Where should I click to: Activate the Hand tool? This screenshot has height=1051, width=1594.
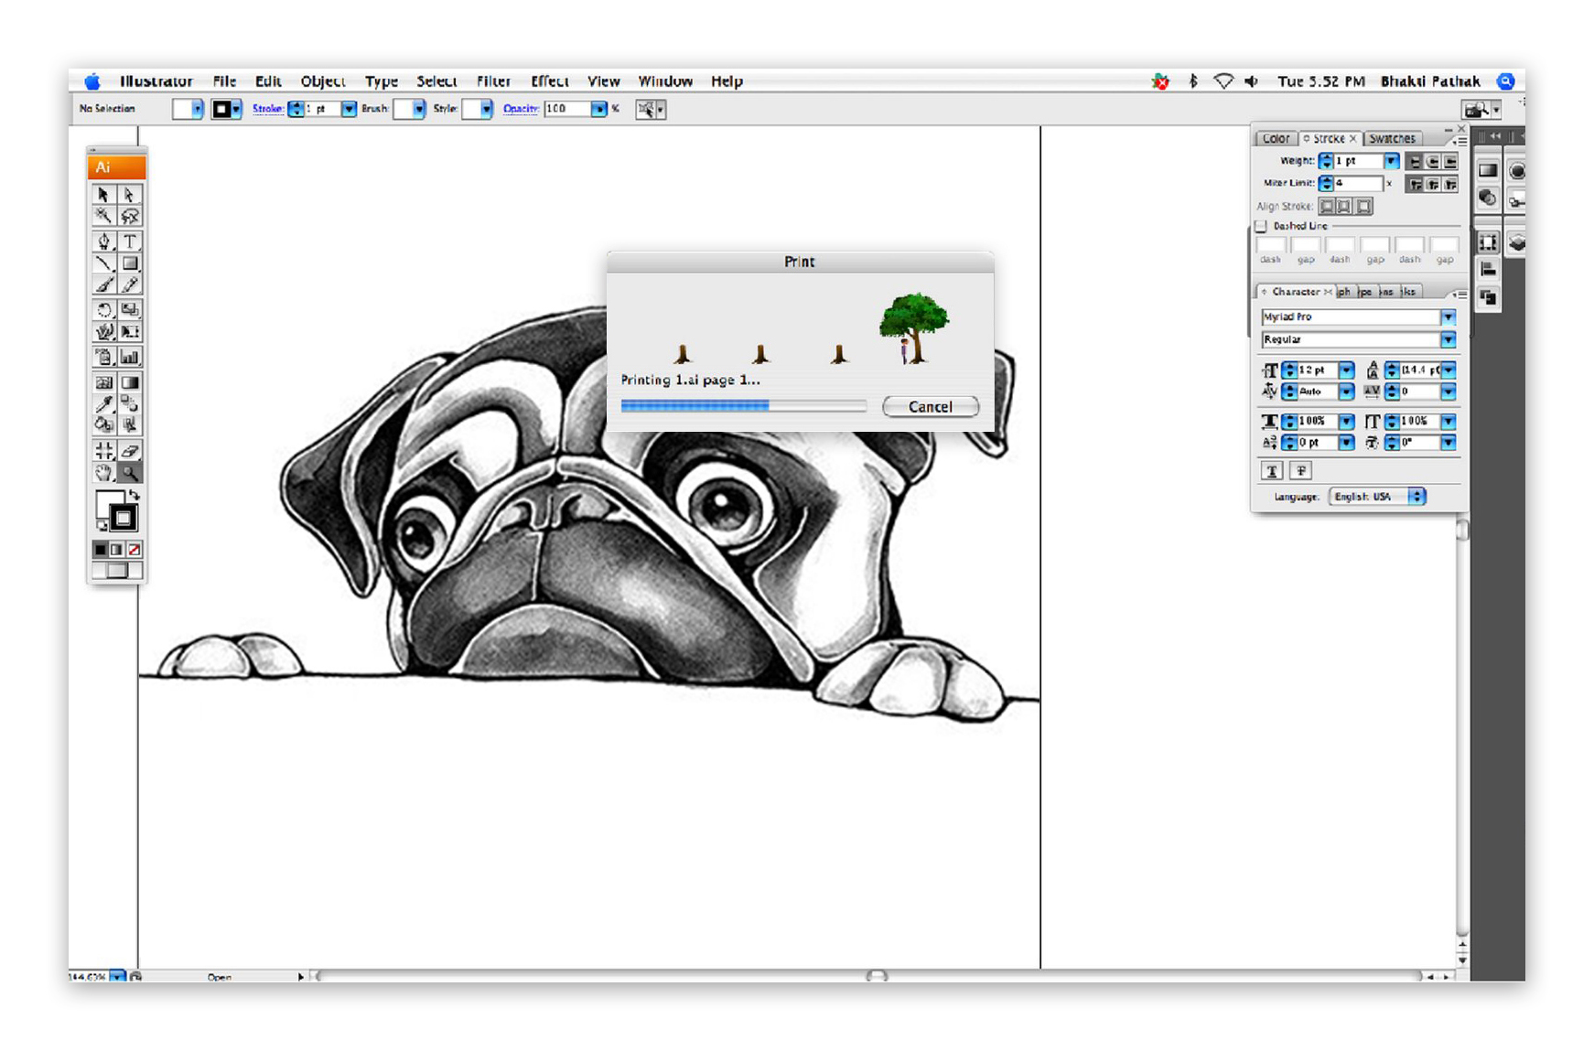103,473
